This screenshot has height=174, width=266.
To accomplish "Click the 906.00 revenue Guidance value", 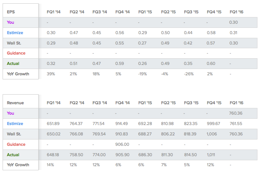I will [x=122, y=144].
